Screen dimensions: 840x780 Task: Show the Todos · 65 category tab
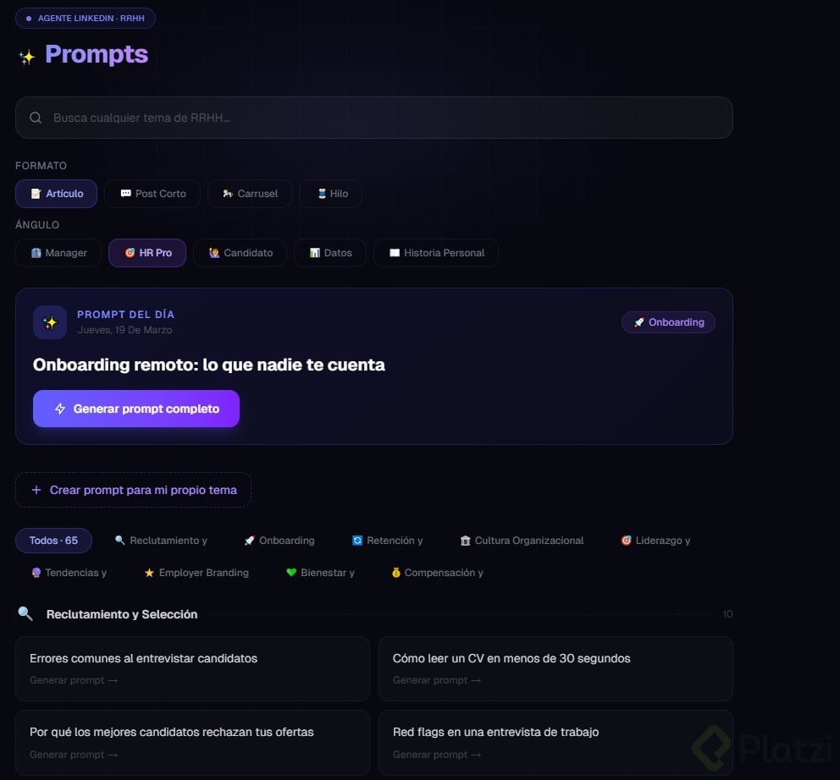click(x=53, y=541)
